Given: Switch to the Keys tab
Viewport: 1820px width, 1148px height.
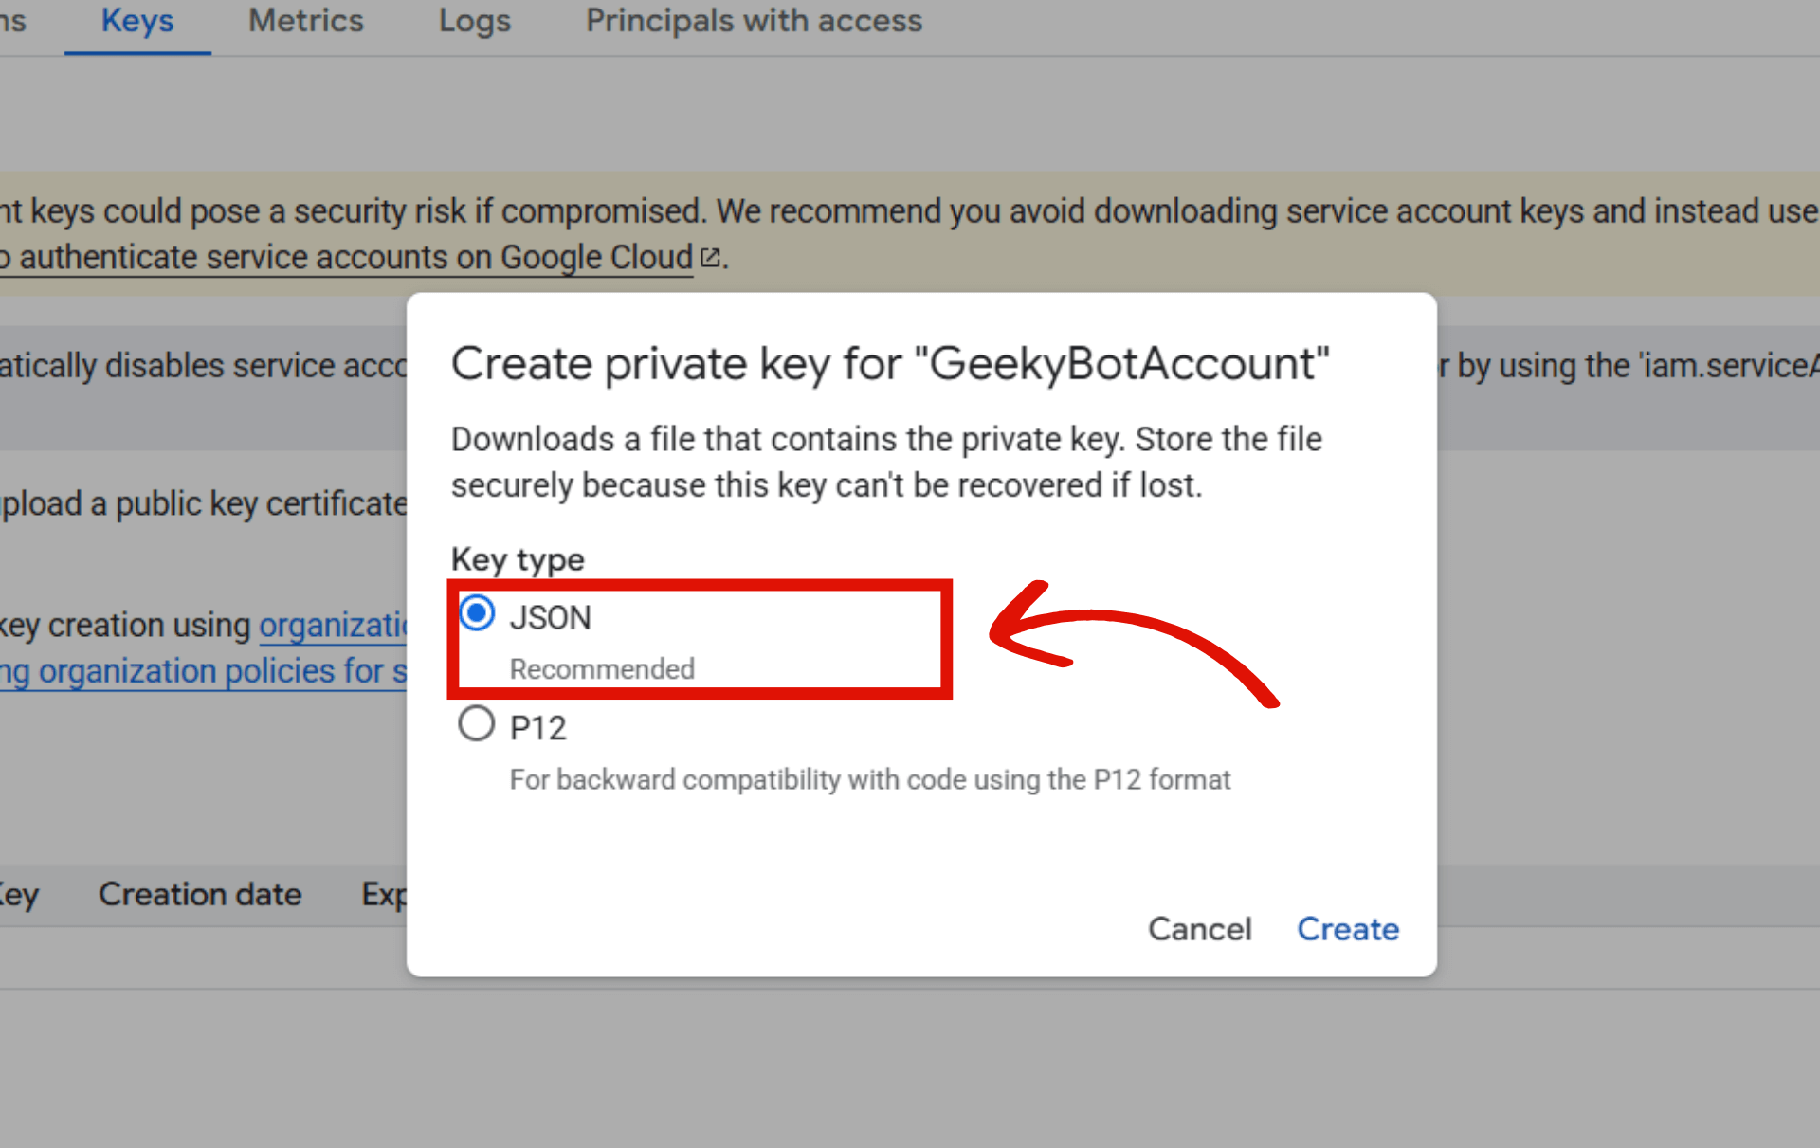Looking at the screenshot, I should tap(137, 21).
